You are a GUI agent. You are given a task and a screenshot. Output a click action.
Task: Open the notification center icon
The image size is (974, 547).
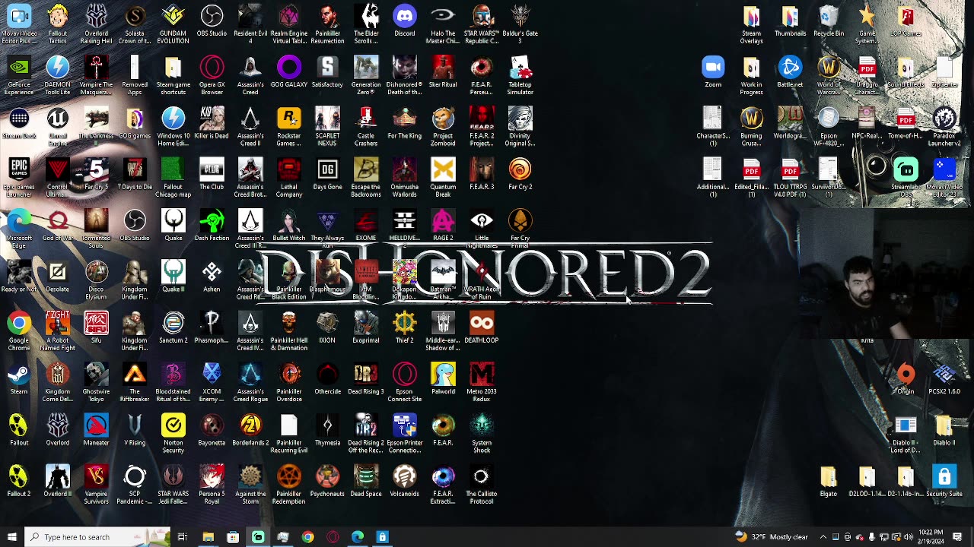click(957, 537)
